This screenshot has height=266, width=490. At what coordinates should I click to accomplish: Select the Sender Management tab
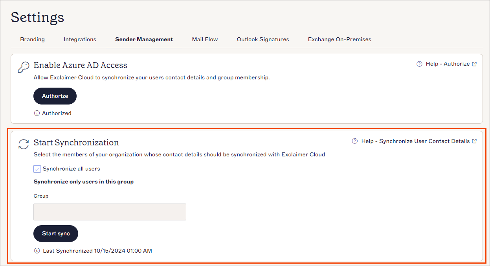tap(144, 39)
